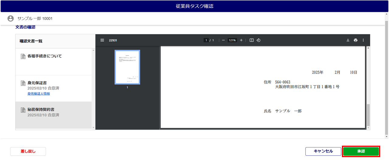Select 身元保証書 in the document list
389x162 pixels.
pos(37,83)
